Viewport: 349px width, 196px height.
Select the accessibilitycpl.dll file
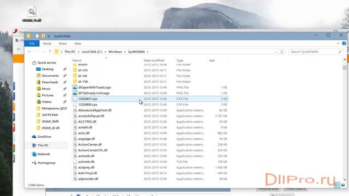point(150,116)
